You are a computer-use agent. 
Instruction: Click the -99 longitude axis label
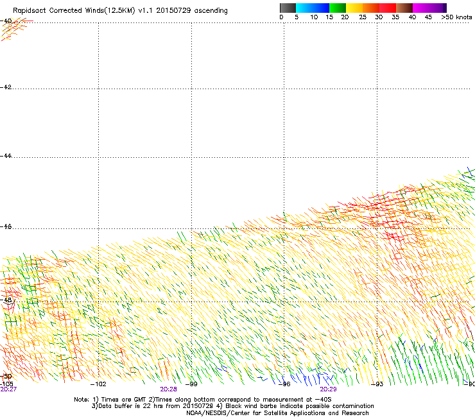(x=191, y=384)
